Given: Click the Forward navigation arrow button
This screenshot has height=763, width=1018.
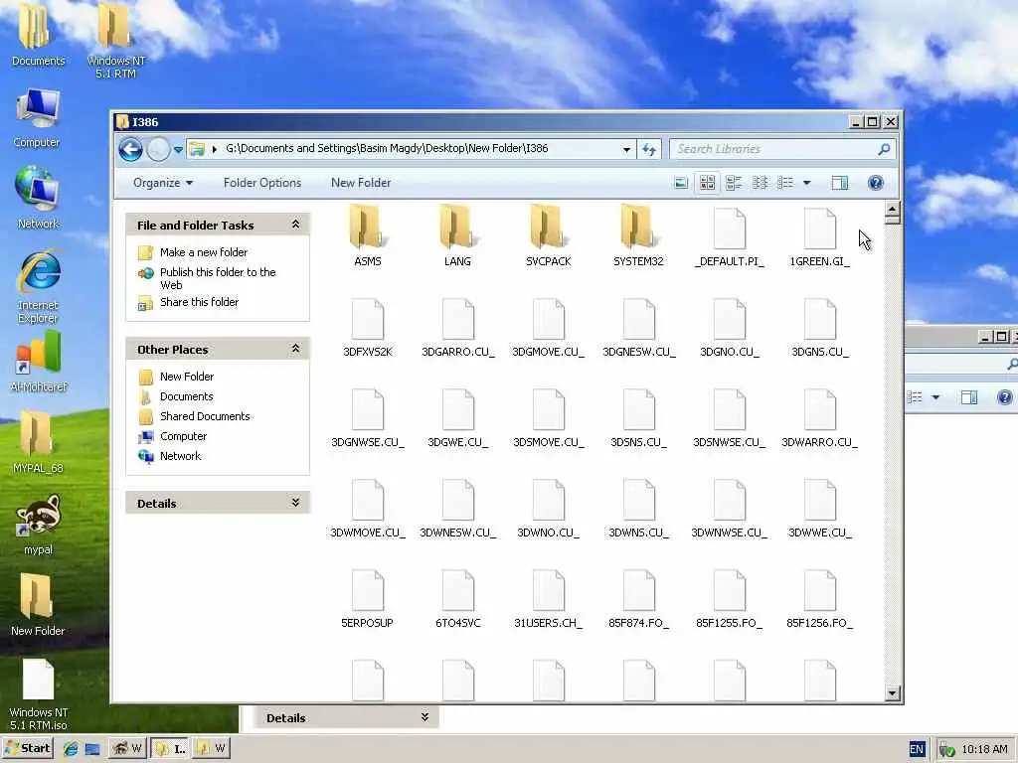Looking at the screenshot, I should point(158,149).
